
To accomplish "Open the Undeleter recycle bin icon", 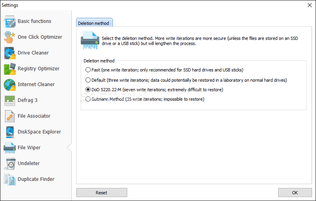I will click(x=10, y=163).
